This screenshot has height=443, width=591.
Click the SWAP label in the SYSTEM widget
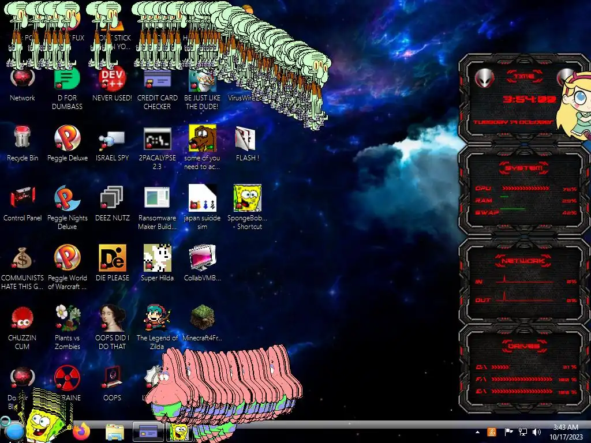(x=487, y=212)
